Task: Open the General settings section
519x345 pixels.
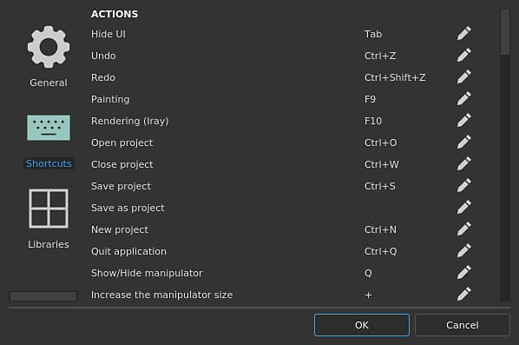Action: point(49,56)
